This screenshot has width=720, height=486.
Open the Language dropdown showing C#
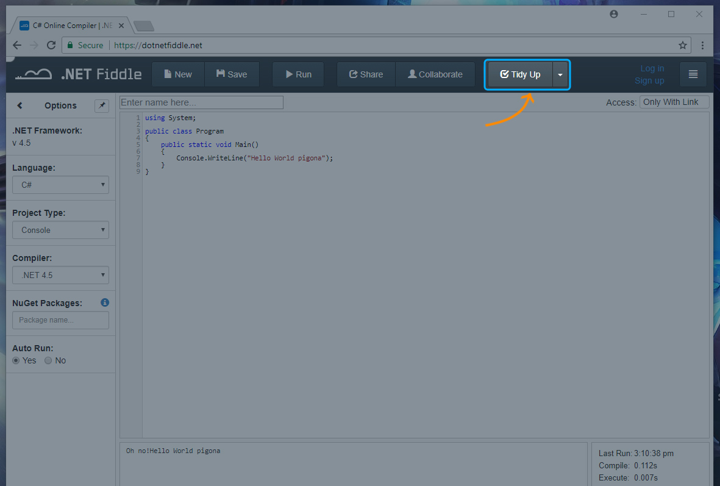point(60,185)
